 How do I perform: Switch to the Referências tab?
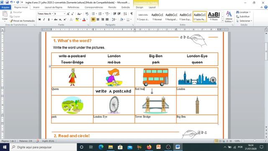point(73,8)
